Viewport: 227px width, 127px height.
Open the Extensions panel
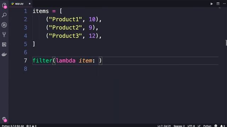(4, 44)
